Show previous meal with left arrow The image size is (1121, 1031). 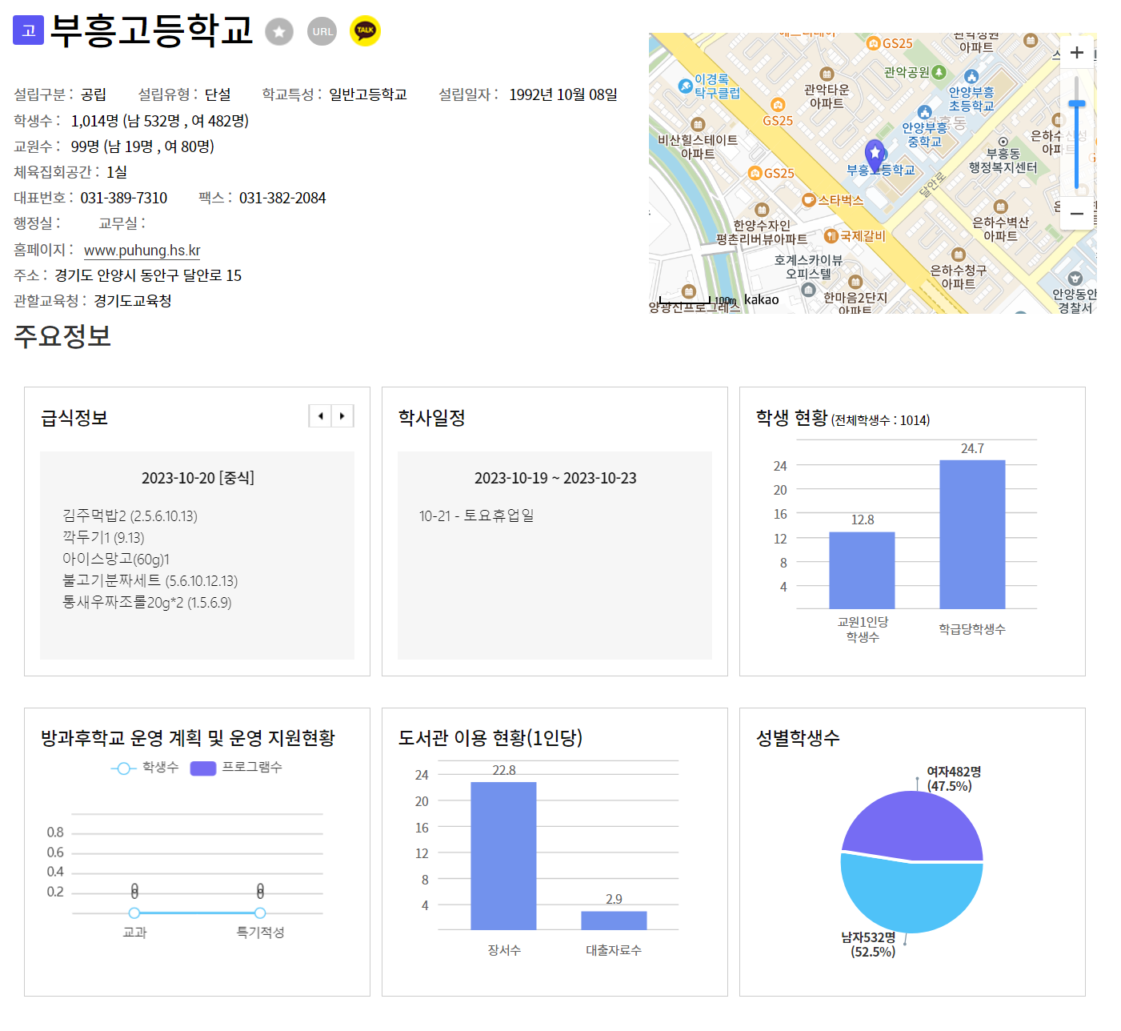pyautogui.click(x=320, y=415)
